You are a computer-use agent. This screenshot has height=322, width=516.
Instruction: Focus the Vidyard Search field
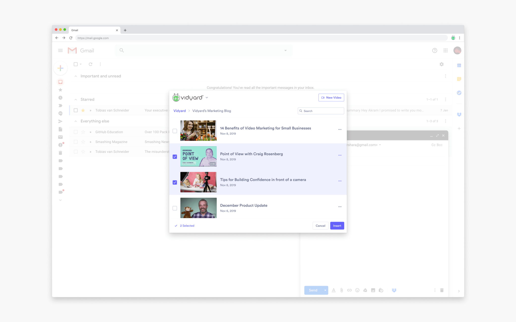click(321, 111)
